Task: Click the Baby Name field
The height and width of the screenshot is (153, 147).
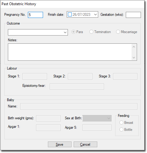Action: (79, 106)
